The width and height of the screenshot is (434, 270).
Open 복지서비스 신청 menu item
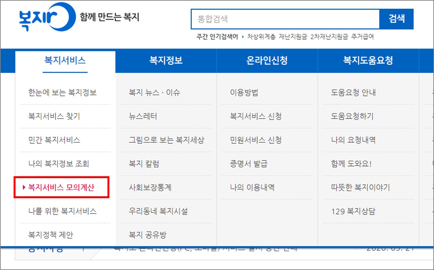(256, 116)
